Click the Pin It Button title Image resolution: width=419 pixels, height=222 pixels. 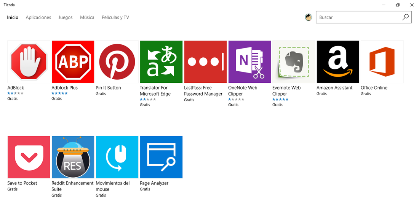point(108,88)
